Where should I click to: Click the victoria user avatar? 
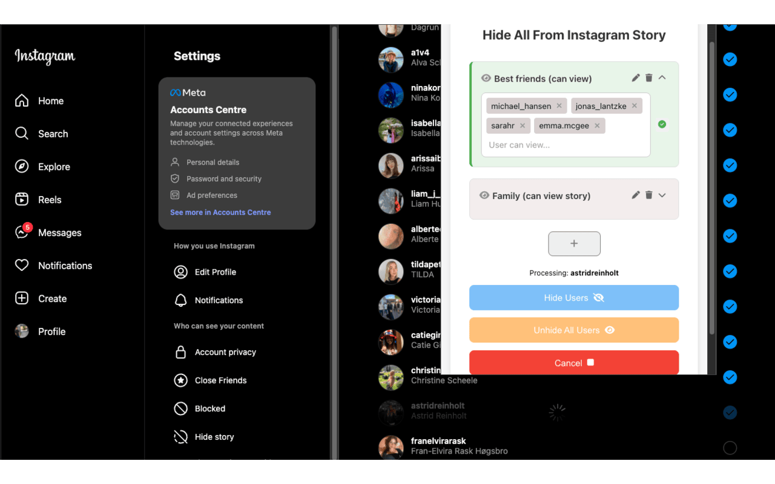tap(391, 307)
